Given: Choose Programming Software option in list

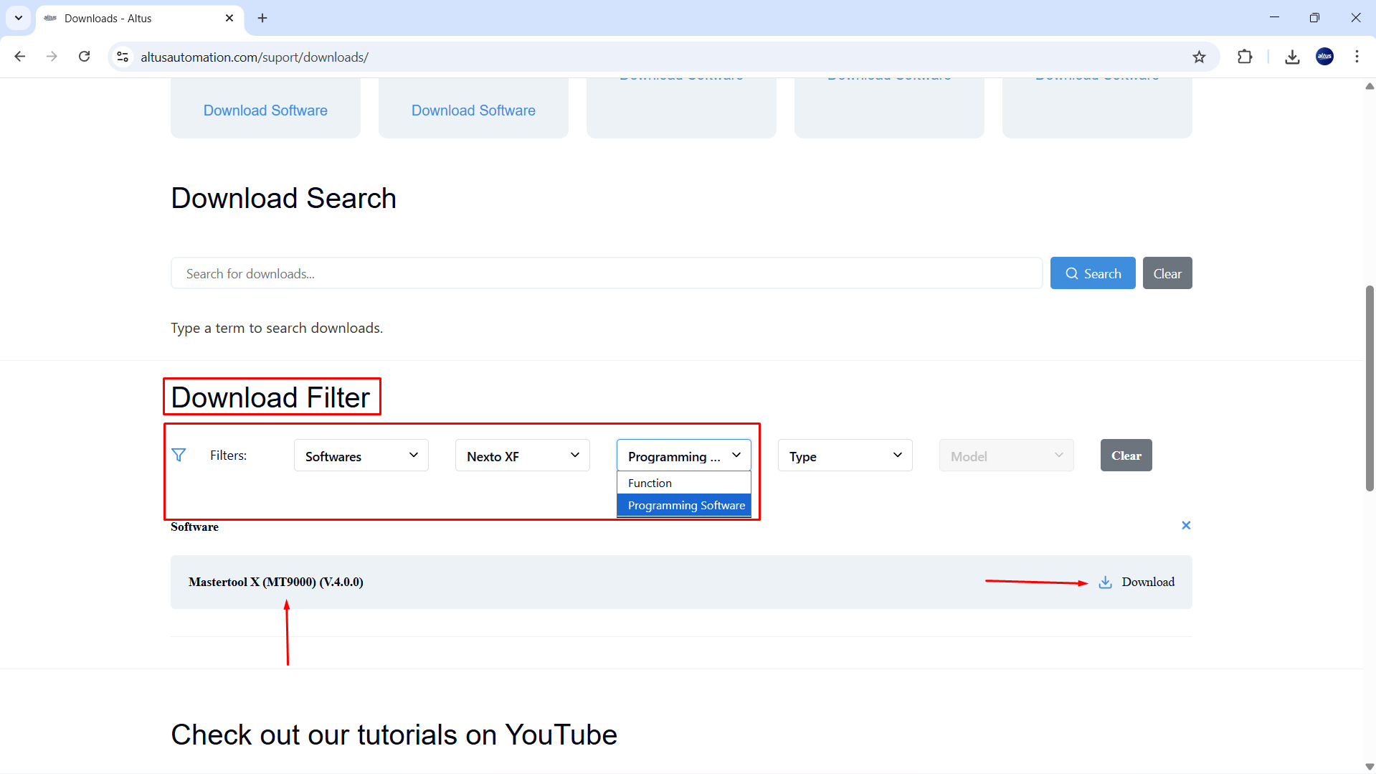Looking at the screenshot, I should 685,505.
